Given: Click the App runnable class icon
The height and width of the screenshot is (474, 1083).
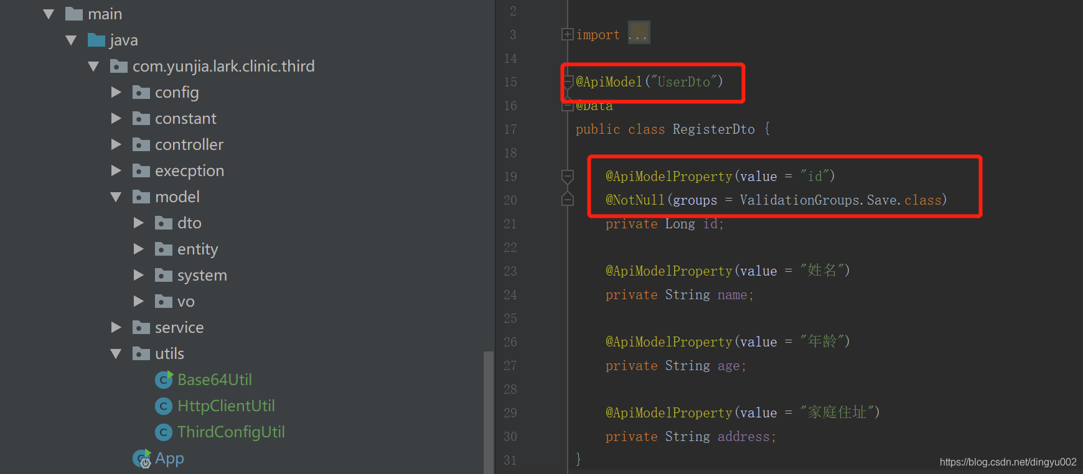Looking at the screenshot, I should point(142,458).
